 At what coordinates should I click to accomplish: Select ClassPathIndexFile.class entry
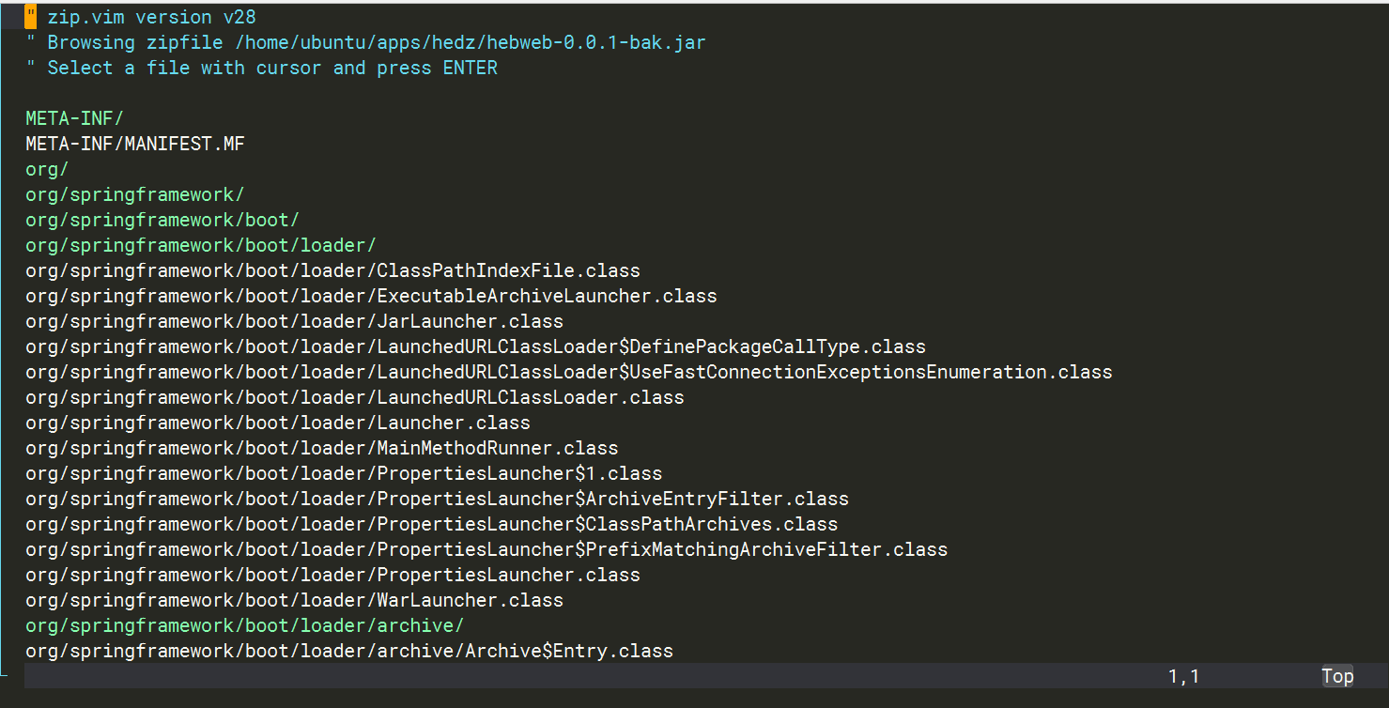(332, 270)
